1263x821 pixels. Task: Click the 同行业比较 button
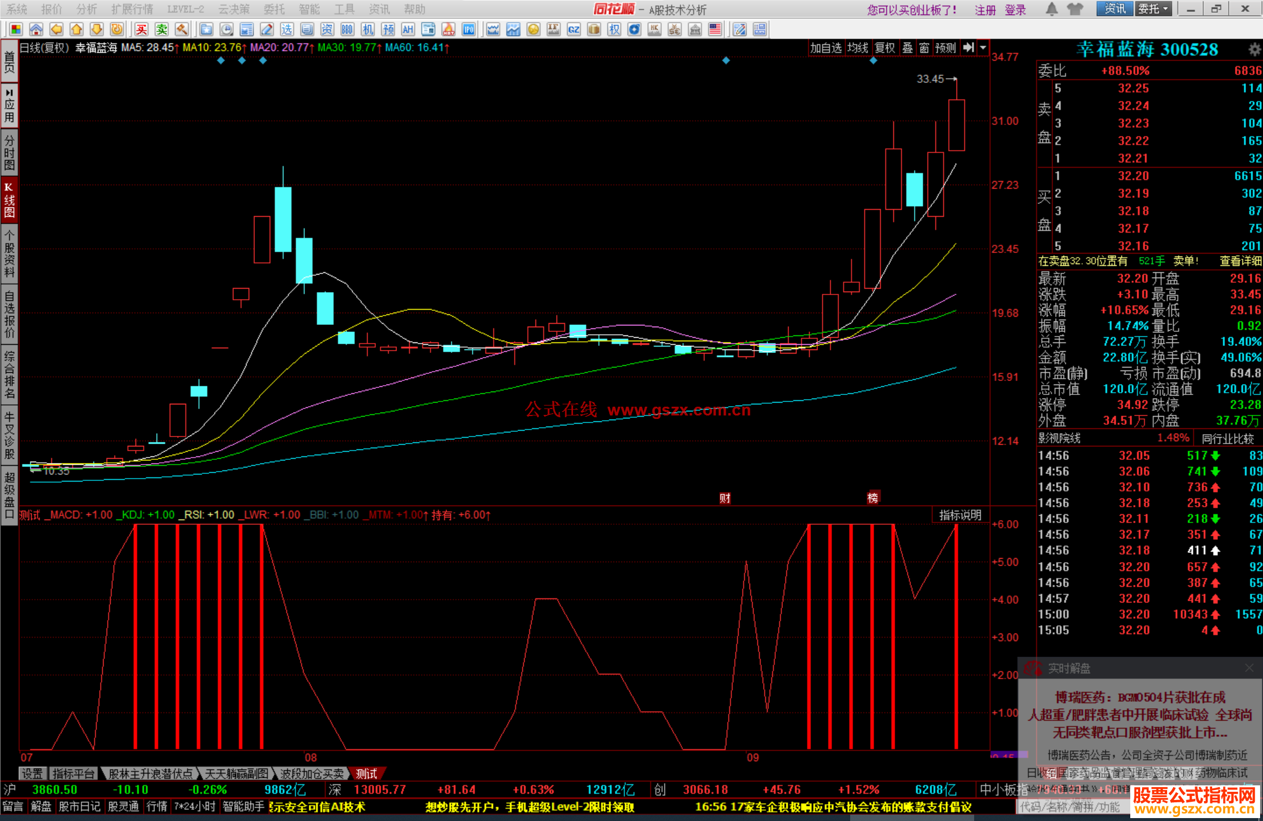point(1228,438)
